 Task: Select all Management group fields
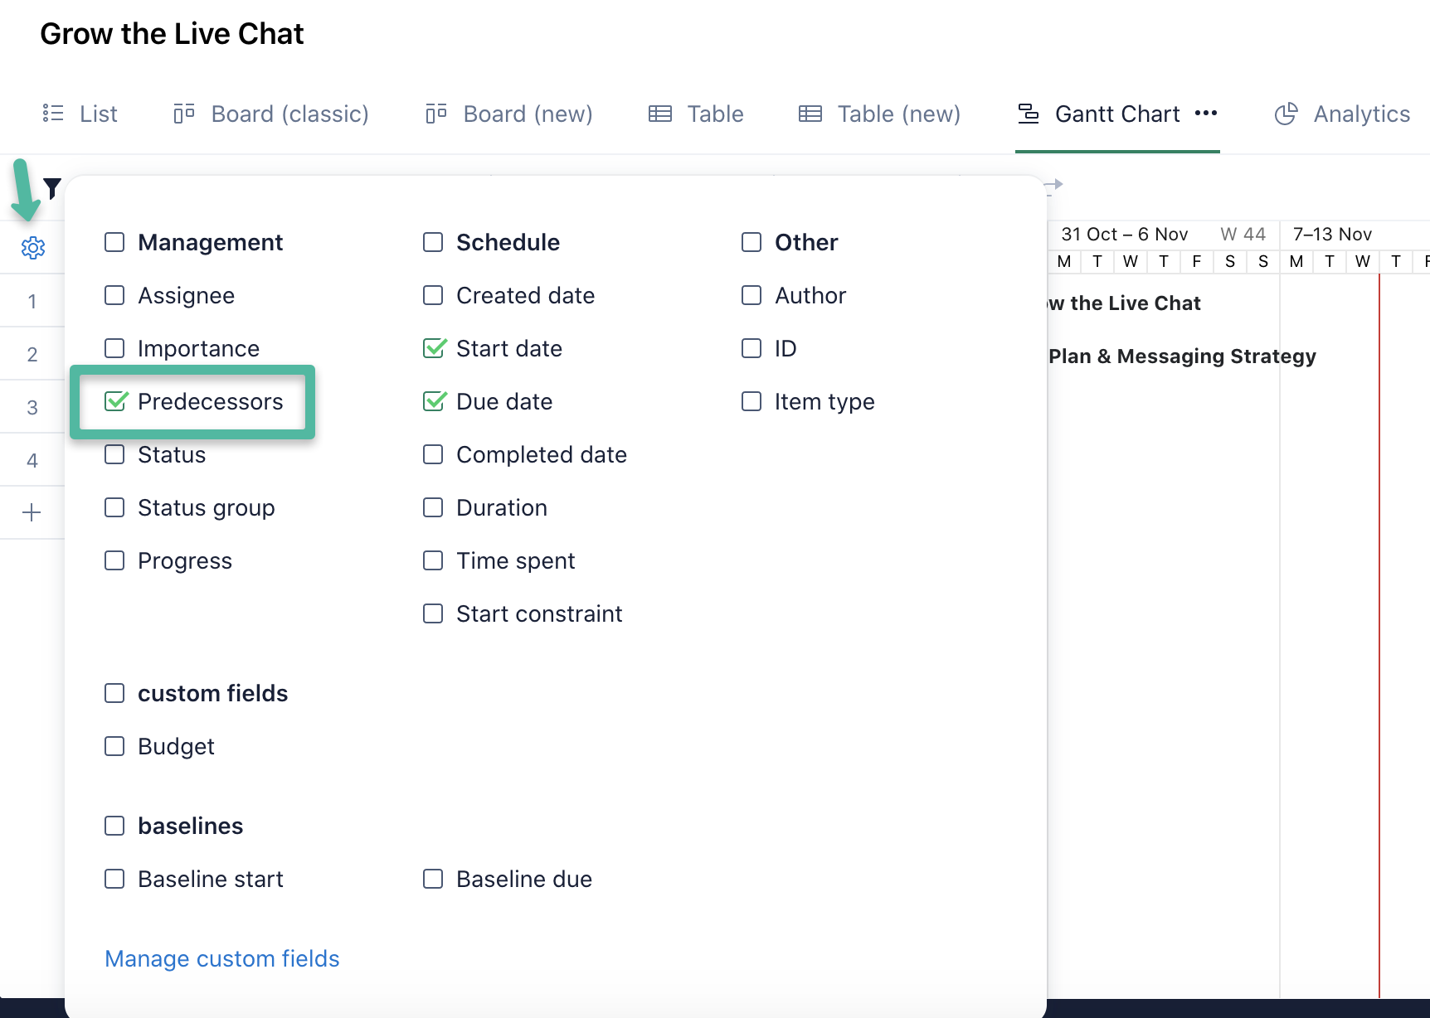(x=114, y=243)
